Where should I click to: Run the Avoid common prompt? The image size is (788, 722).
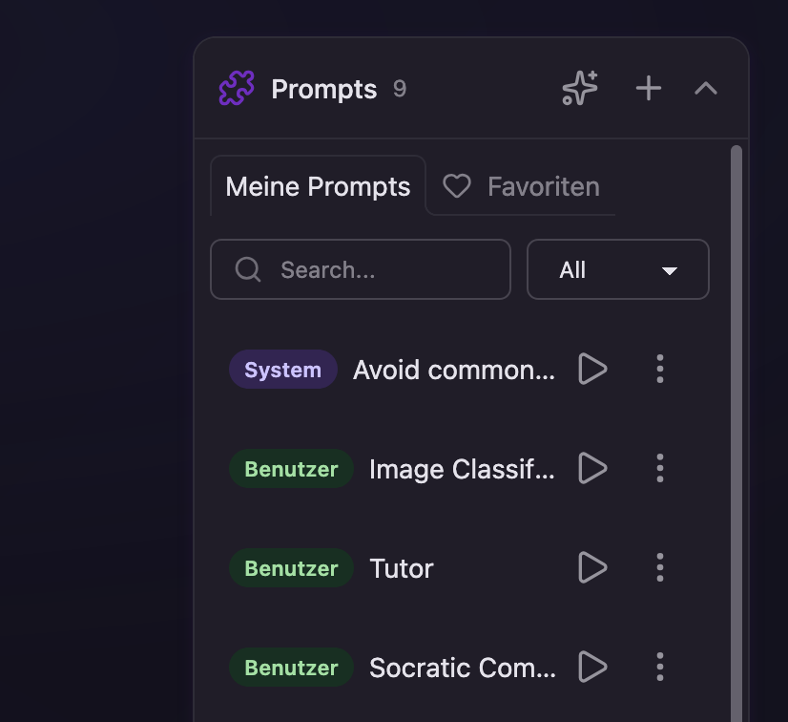tap(592, 370)
